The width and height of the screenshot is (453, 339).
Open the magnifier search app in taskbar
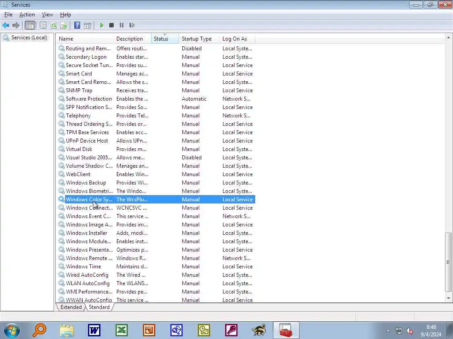39,330
